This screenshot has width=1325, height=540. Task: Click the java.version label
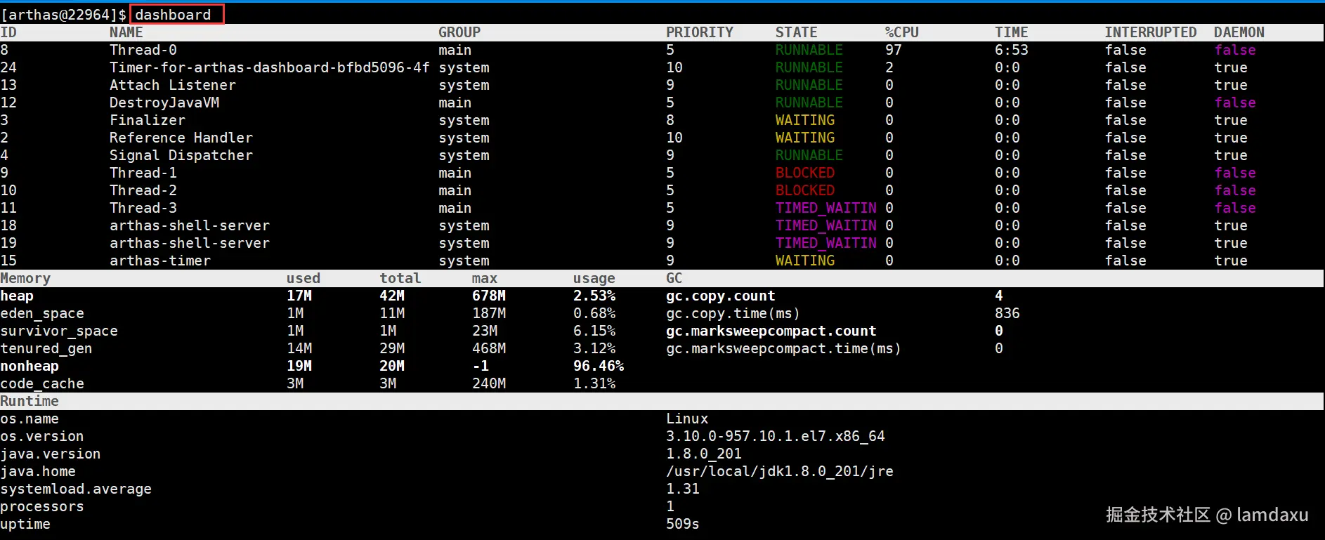tap(51, 454)
